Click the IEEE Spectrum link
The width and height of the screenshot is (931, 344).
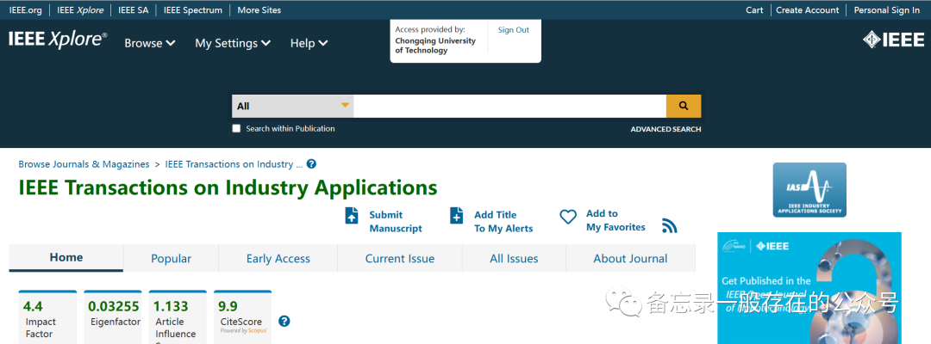point(193,10)
